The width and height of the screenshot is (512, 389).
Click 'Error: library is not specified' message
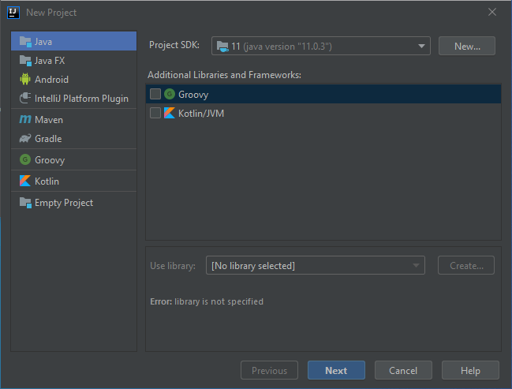207,301
